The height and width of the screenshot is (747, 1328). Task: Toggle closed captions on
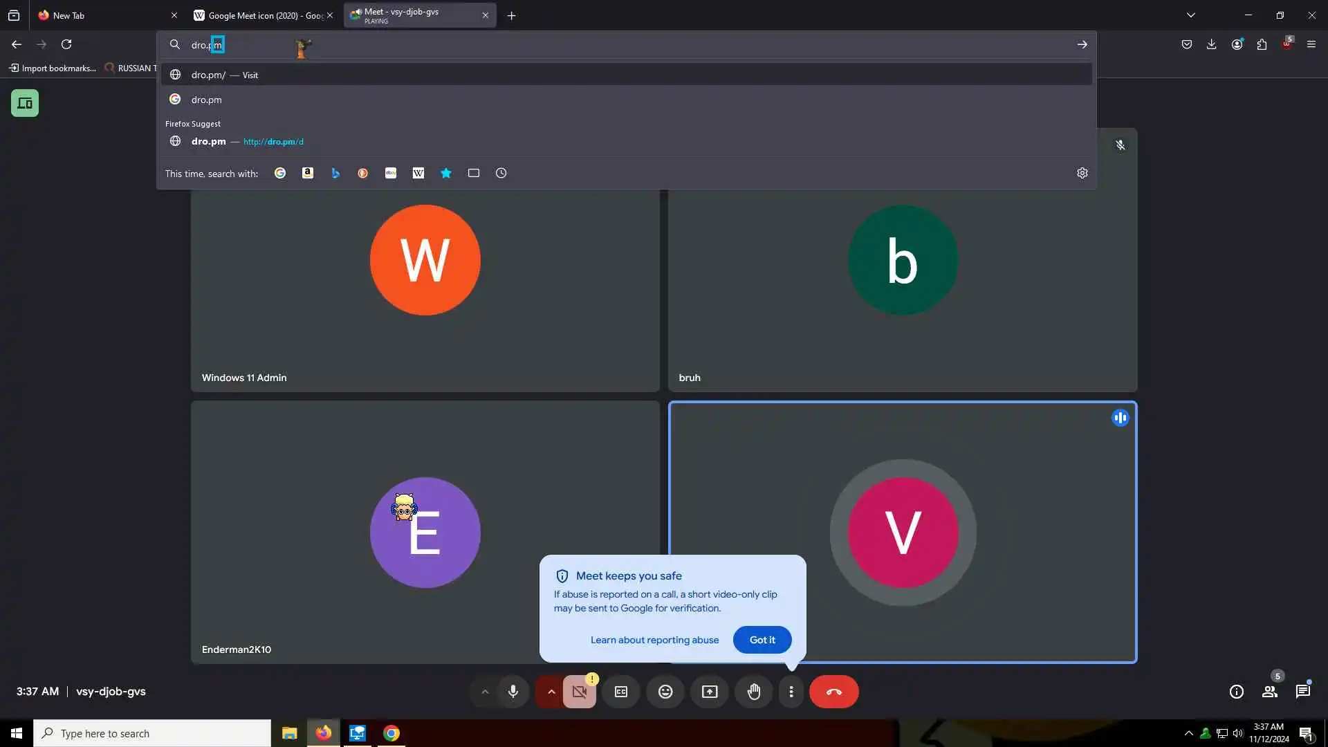point(621,692)
